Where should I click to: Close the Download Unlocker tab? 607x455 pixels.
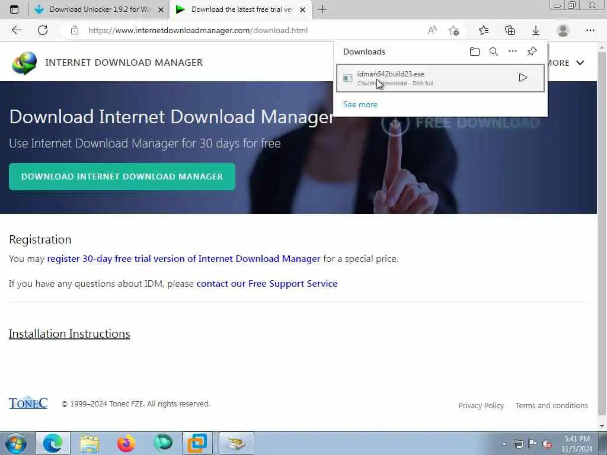coord(161,9)
